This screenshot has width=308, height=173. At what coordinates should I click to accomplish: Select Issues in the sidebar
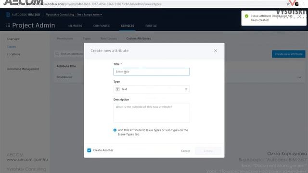pyautogui.click(x=12, y=47)
